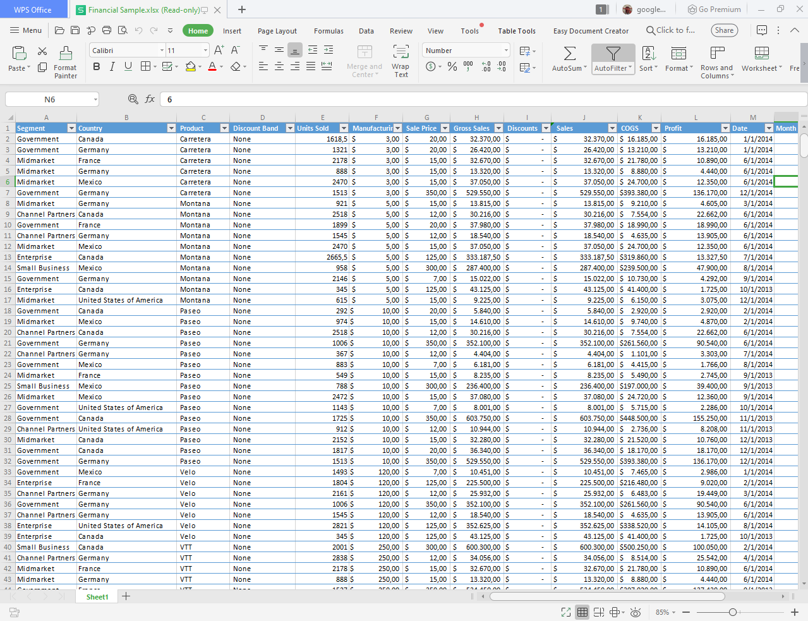Click the Increase Font Size icon
The height and width of the screenshot is (621, 808).
[219, 50]
